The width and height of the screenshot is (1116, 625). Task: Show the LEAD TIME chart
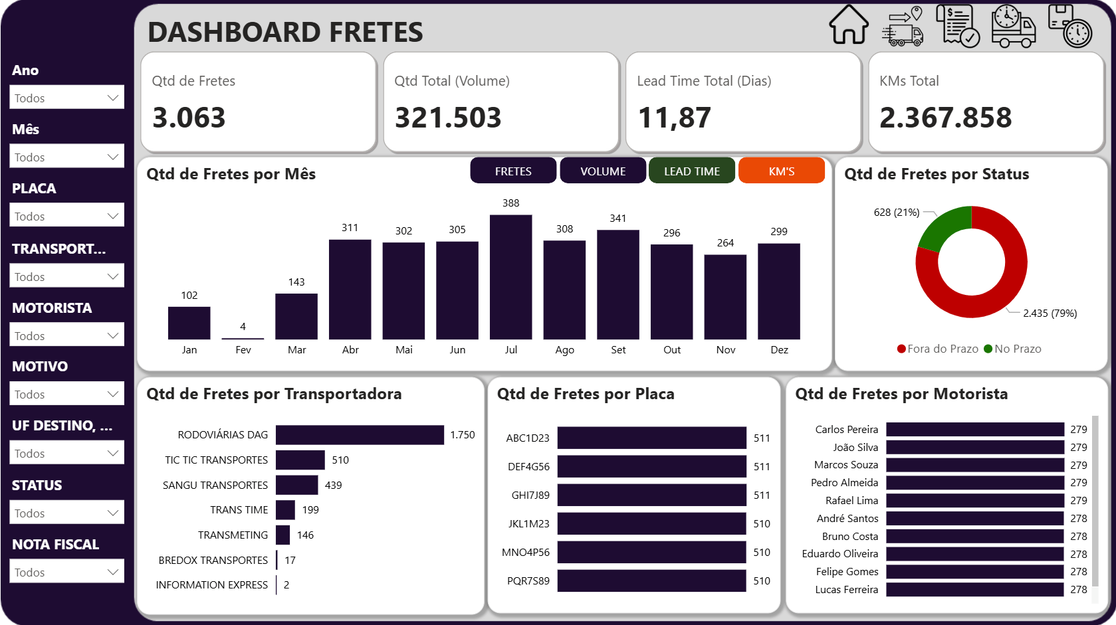point(691,171)
